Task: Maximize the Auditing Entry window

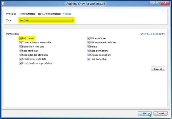Action: pyautogui.click(x=158, y=3)
